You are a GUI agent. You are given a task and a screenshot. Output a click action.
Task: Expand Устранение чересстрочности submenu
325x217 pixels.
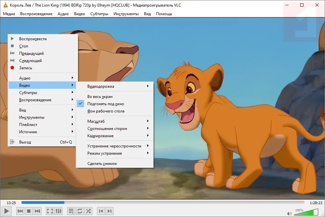pos(115,146)
